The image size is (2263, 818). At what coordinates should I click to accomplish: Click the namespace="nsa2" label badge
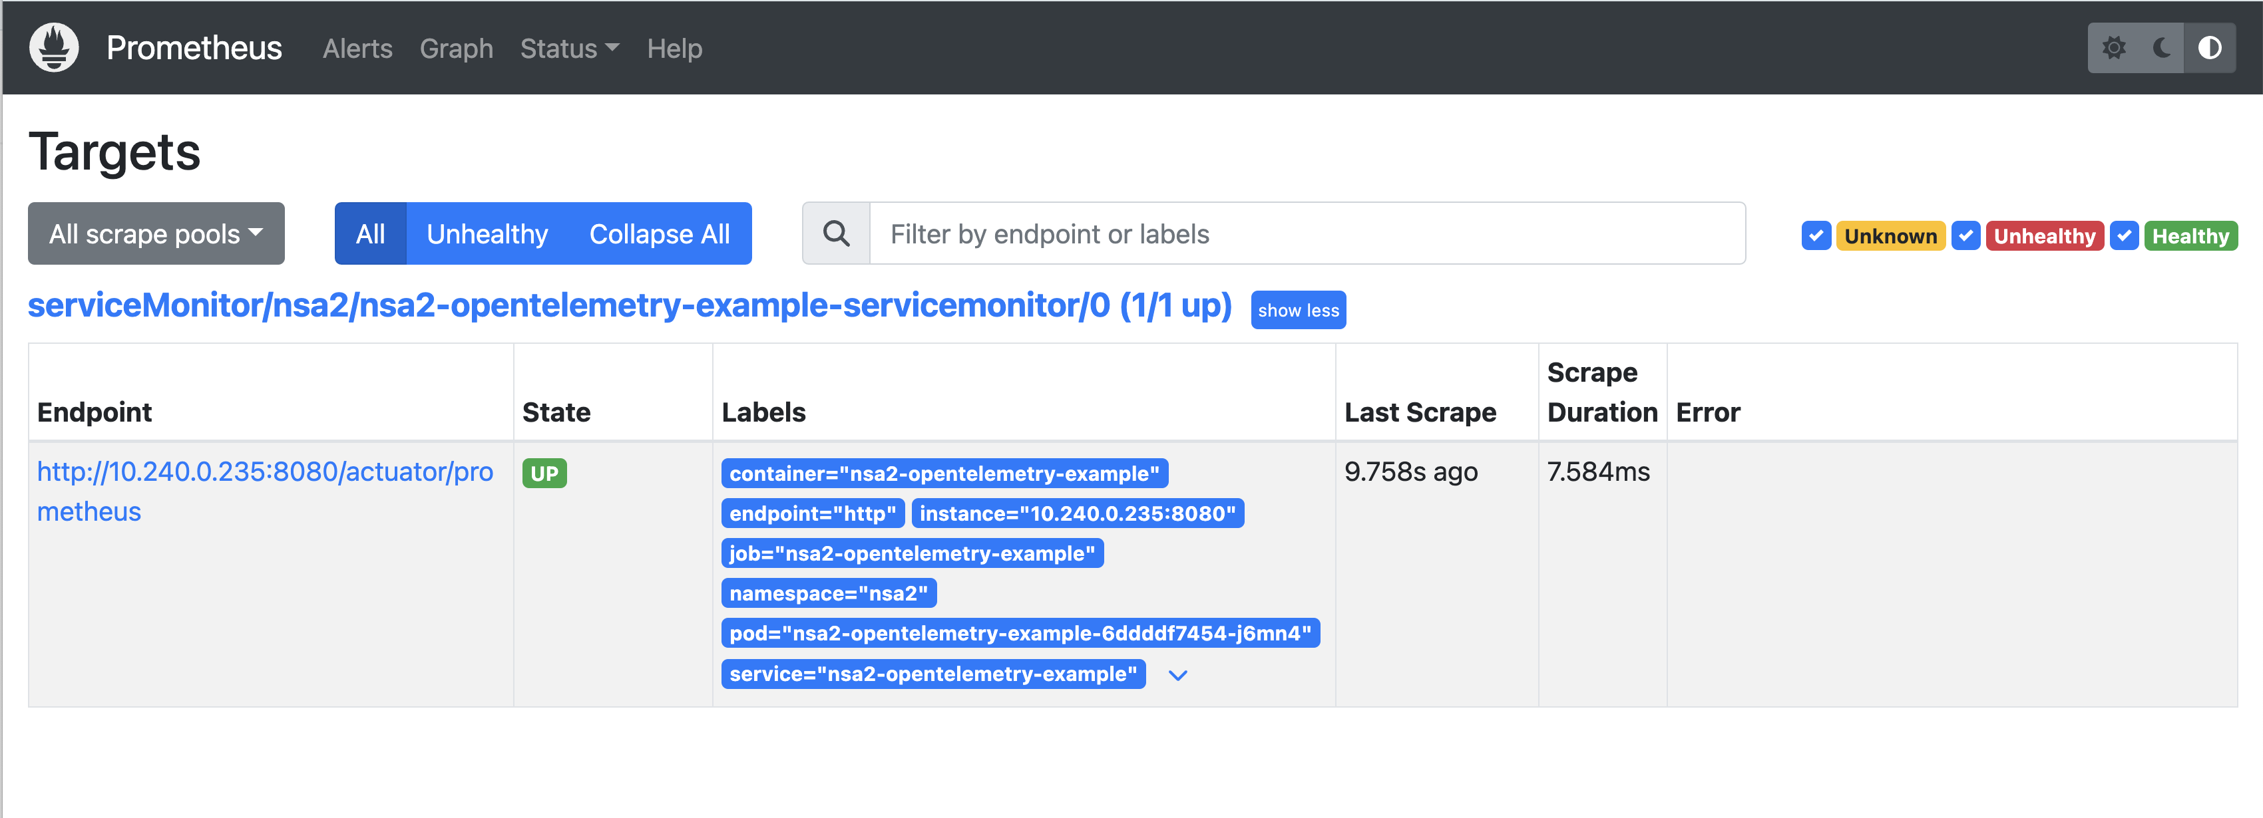click(829, 593)
